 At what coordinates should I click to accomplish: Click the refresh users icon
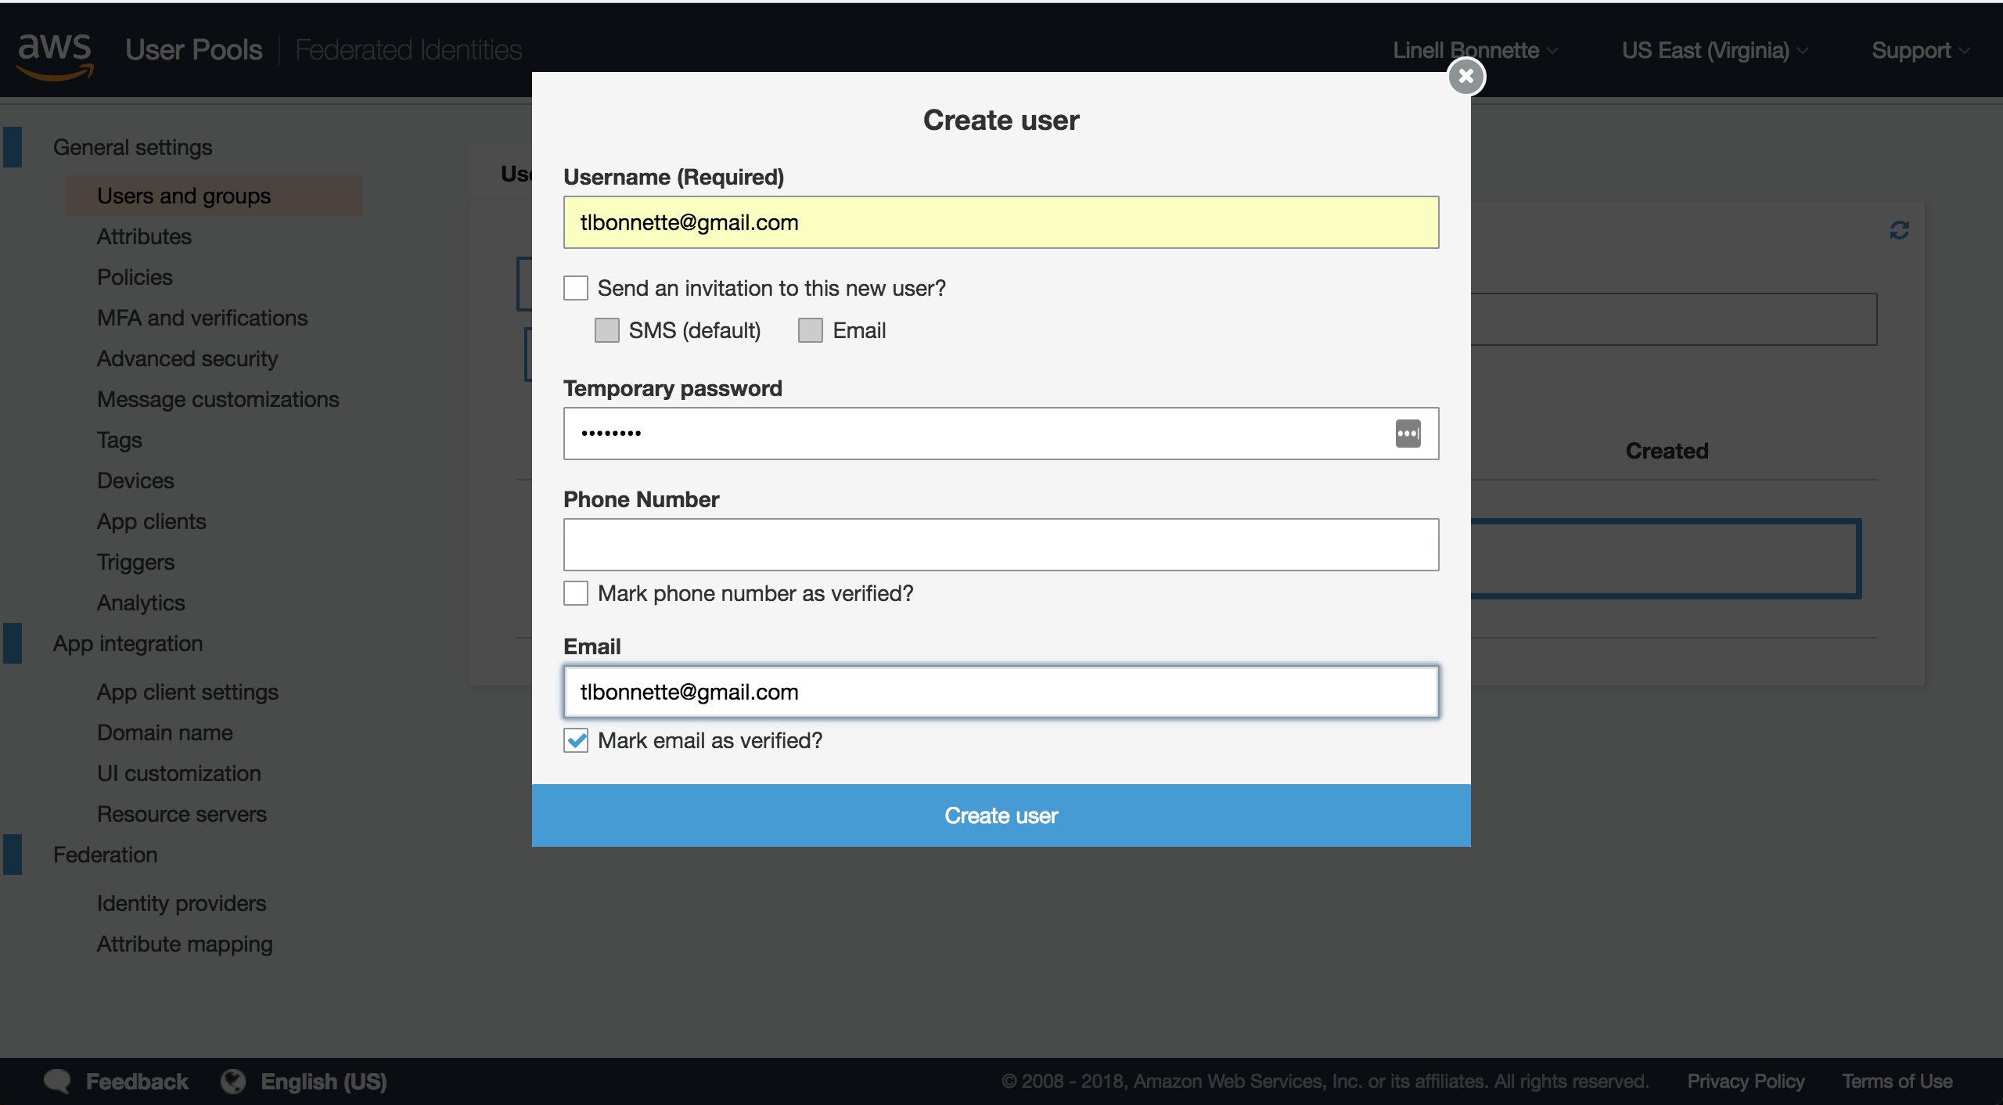[1899, 230]
